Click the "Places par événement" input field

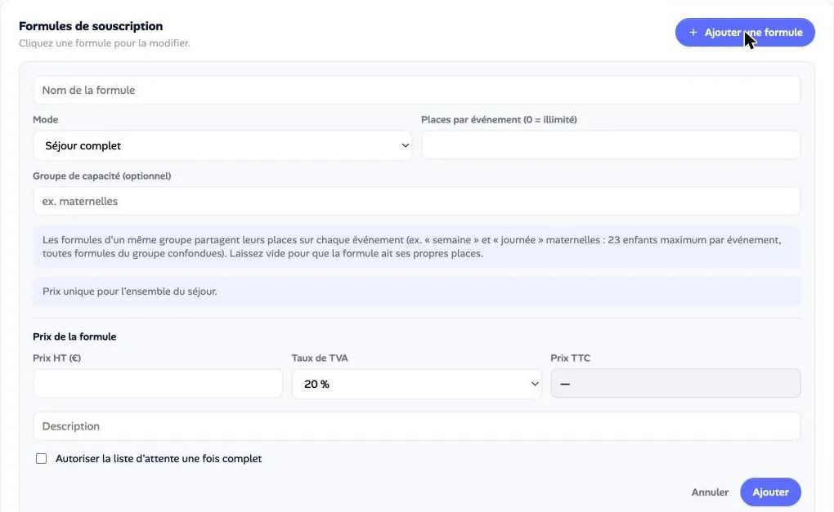click(x=611, y=145)
